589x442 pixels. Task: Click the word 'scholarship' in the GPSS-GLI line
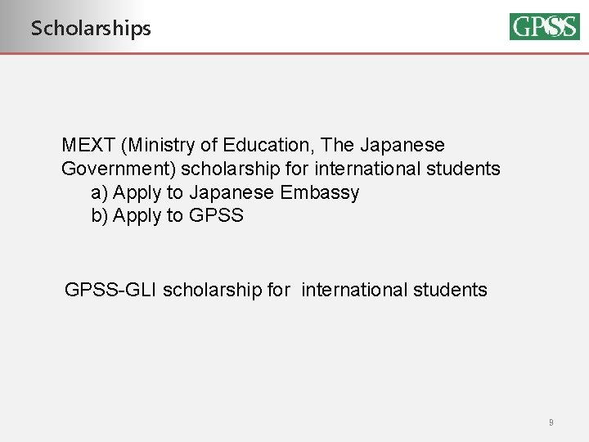click(x=212, y=290)
